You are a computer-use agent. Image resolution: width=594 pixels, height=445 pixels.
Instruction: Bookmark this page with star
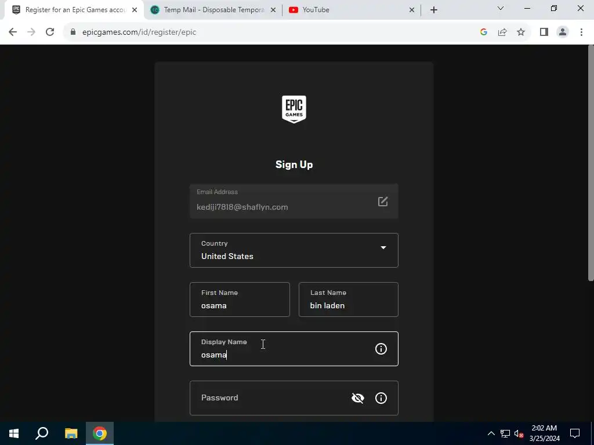[521, 32]
